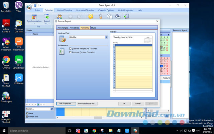Click the Task View taskbar icon
Image resolution: width=214 pixels, height=134 pixels.
(70, 131)
